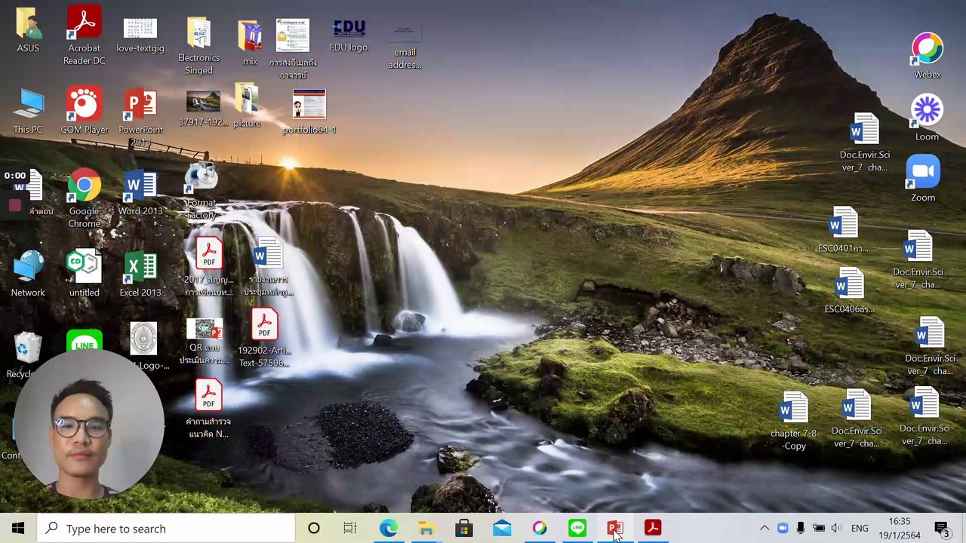The width and height of the screenshot is (966, 543).
Task: Click the microphone icon in system tray
Action: (x=801, y=529)
